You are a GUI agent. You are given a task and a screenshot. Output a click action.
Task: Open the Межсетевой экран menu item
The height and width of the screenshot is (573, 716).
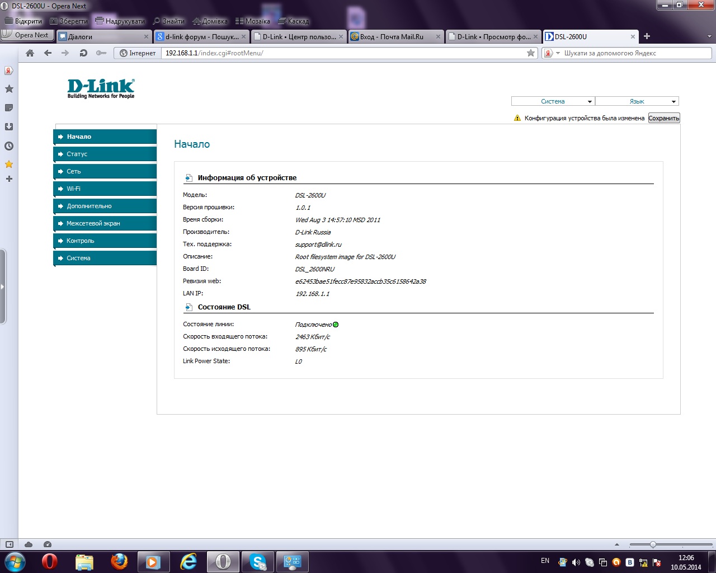pos(105,223)
